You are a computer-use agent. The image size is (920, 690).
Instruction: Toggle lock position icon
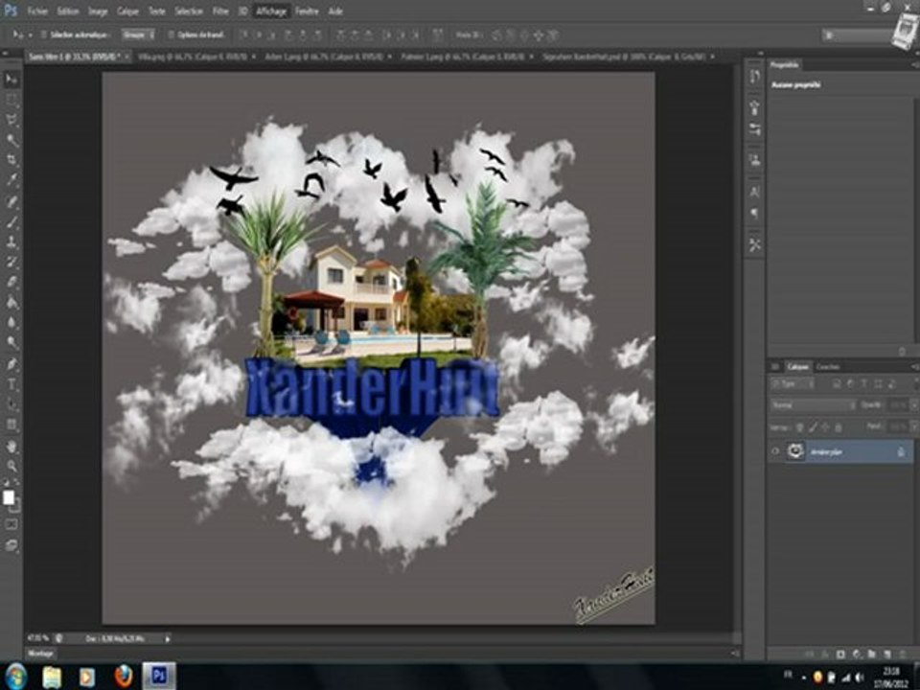[825, 427]
